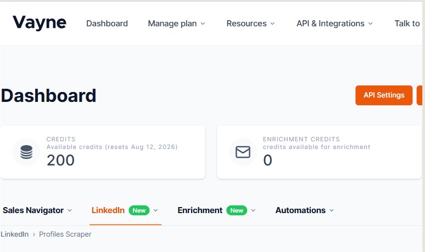425x252 pixels.
Task: Select the Automations tab
Action: pos(300,210)
